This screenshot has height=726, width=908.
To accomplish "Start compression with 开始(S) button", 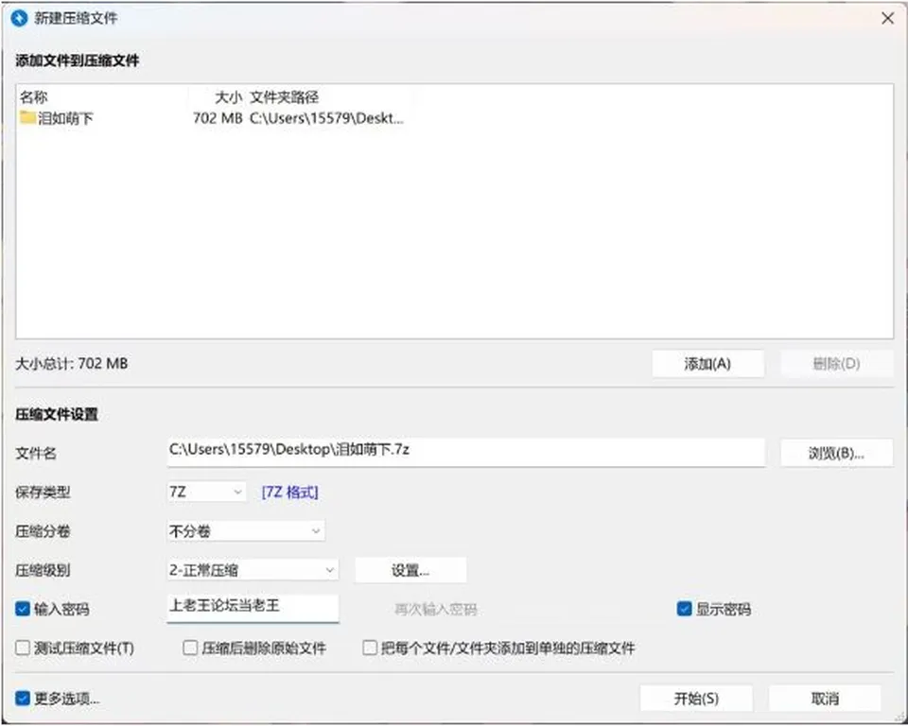I will pos(696,699).
